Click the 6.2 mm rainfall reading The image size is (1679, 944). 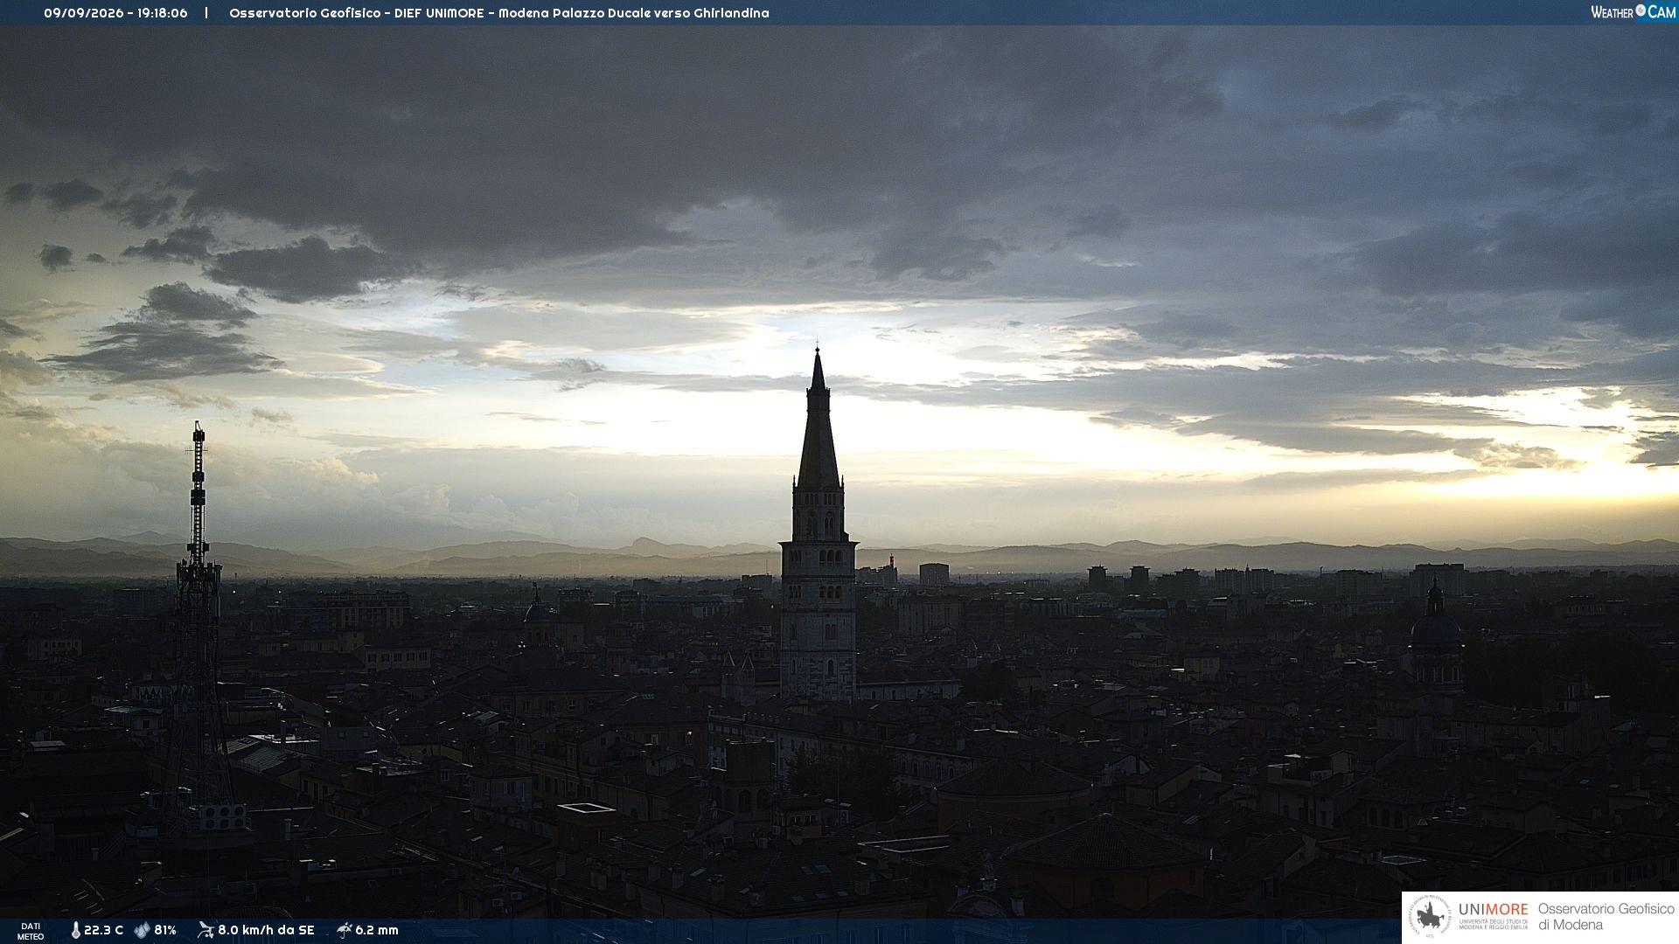377,931
